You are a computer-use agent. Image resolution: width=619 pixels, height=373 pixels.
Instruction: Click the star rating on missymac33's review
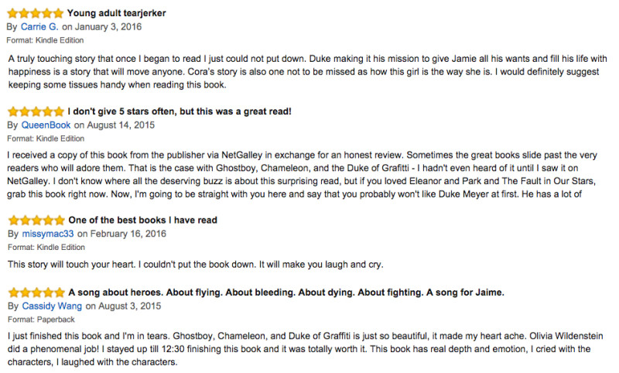tap(36, 221)
